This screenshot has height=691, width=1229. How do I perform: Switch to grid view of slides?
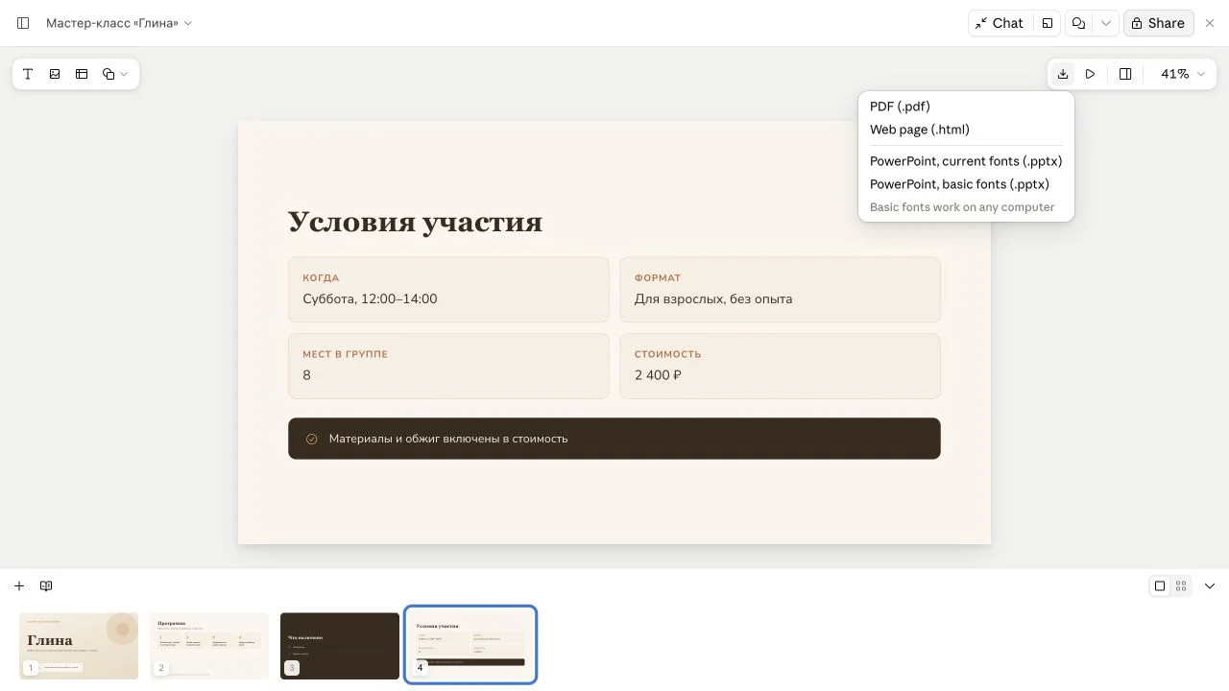[1181, 586]
